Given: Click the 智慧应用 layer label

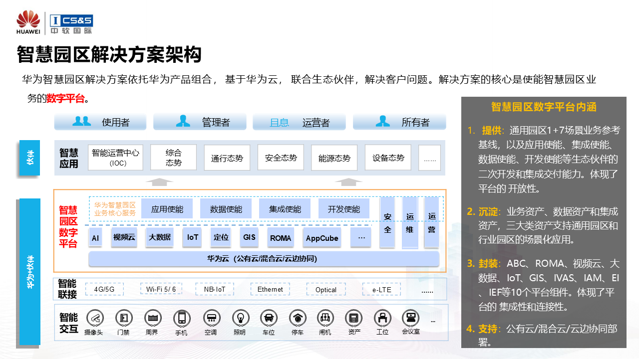Looking at the screenshot, I should 69,158.
